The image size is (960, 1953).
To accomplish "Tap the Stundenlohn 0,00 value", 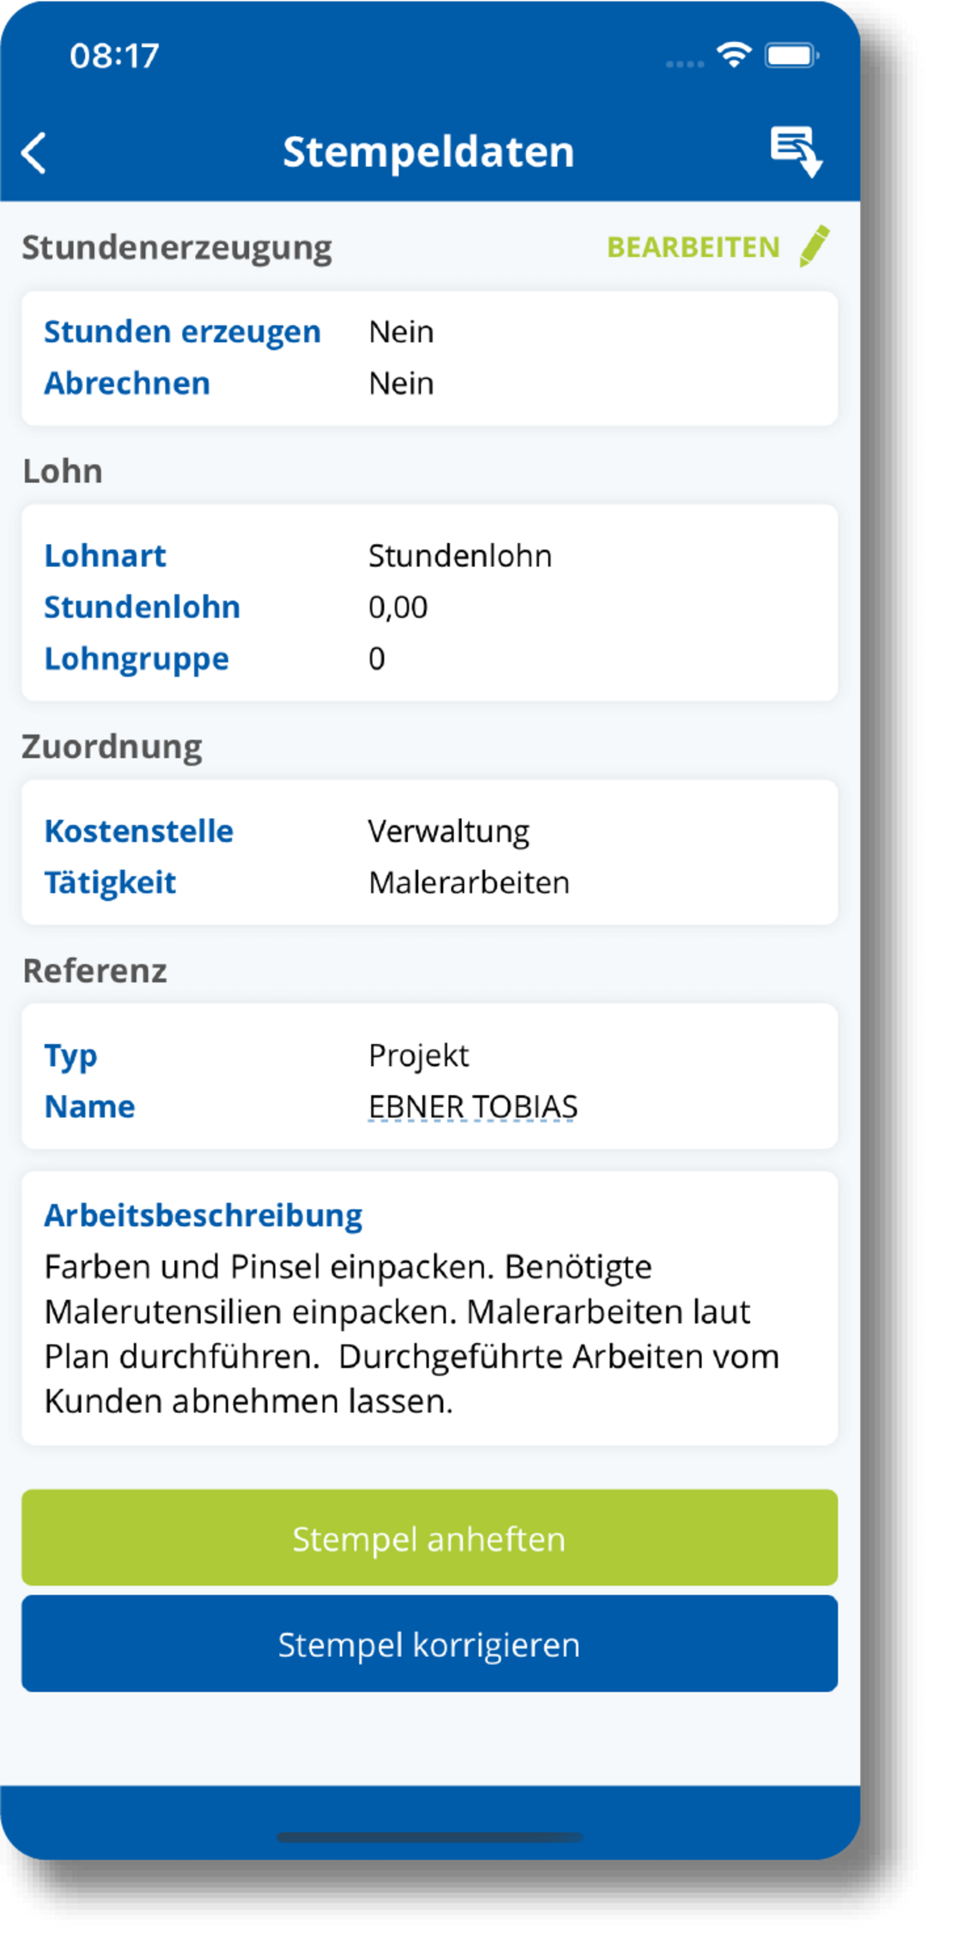I will point(397,607).
